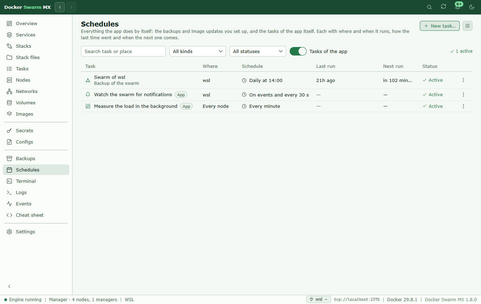Toggle the Tasks of the app switch
481x304 pixels.
click(298, 51)
